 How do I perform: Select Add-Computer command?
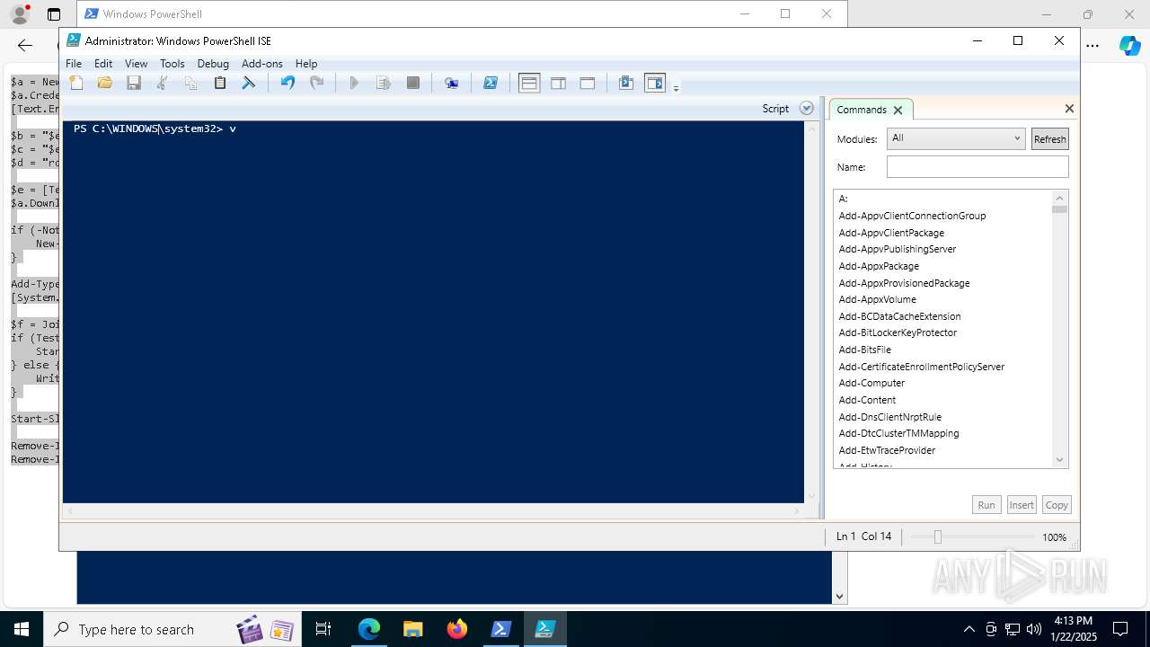pyautogui.click(x=871, y=383)
